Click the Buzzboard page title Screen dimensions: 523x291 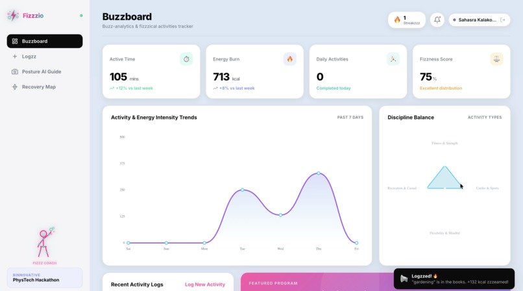pyautogui.click(x=127, y=17)
